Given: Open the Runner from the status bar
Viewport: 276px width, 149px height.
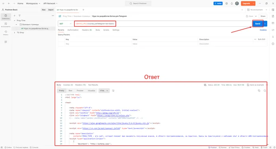Looking at the screenshot, I should click(x=222, y=147).
